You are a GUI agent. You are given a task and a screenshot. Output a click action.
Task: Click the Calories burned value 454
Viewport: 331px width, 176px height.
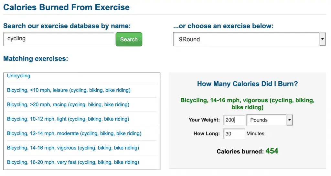tap(272, 151)
